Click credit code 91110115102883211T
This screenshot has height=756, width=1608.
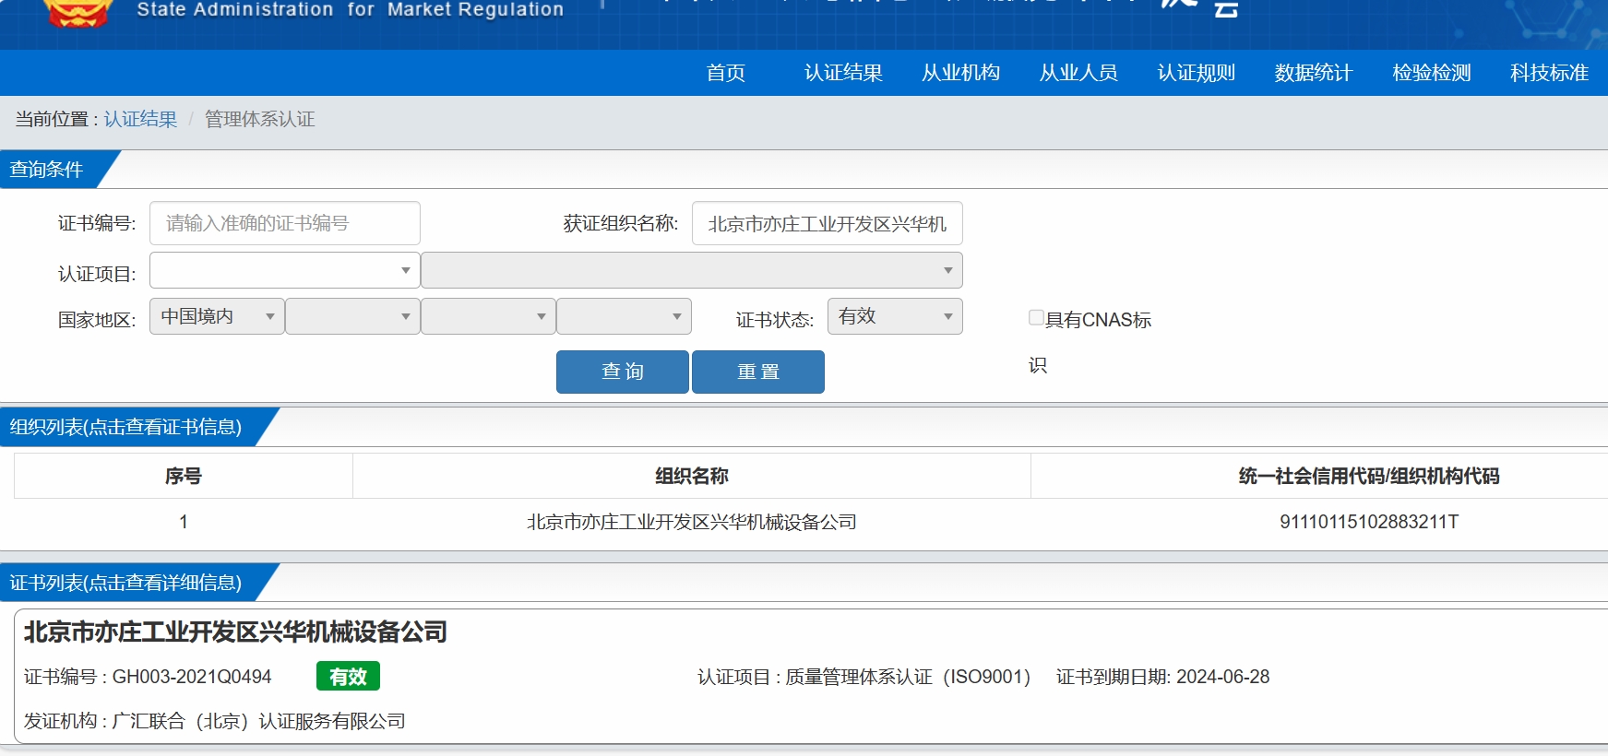click(1369, 522)
